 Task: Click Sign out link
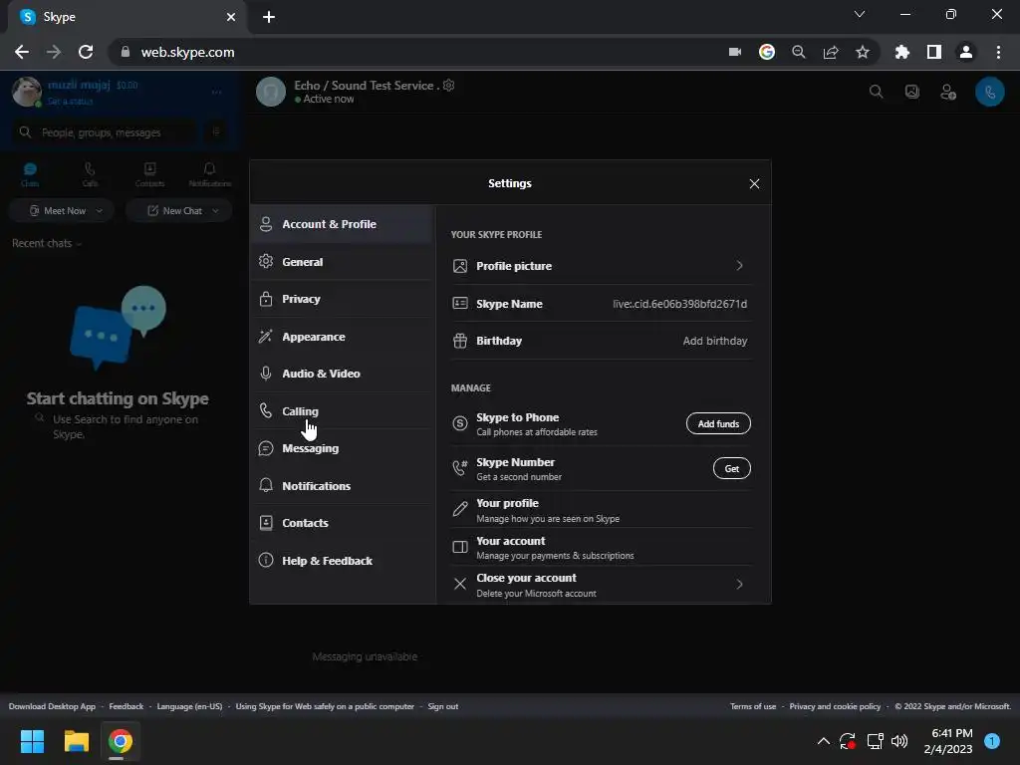click(443, 706)
